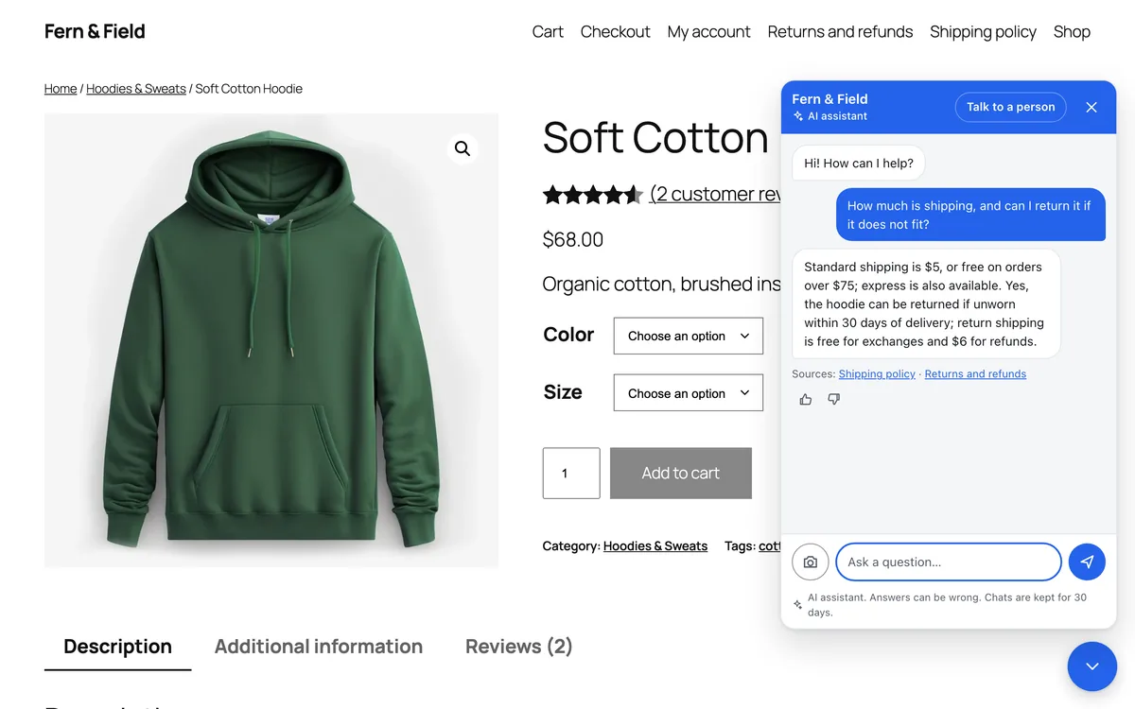Go to Checkout in the top navigation

(615, 31)
